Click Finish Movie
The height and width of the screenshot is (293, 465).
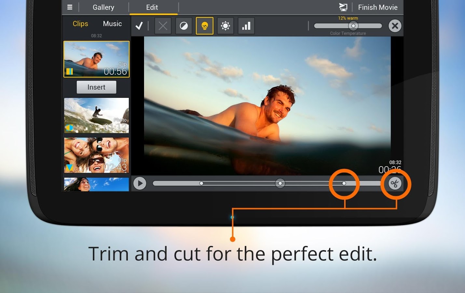click(x=377, y=7)
